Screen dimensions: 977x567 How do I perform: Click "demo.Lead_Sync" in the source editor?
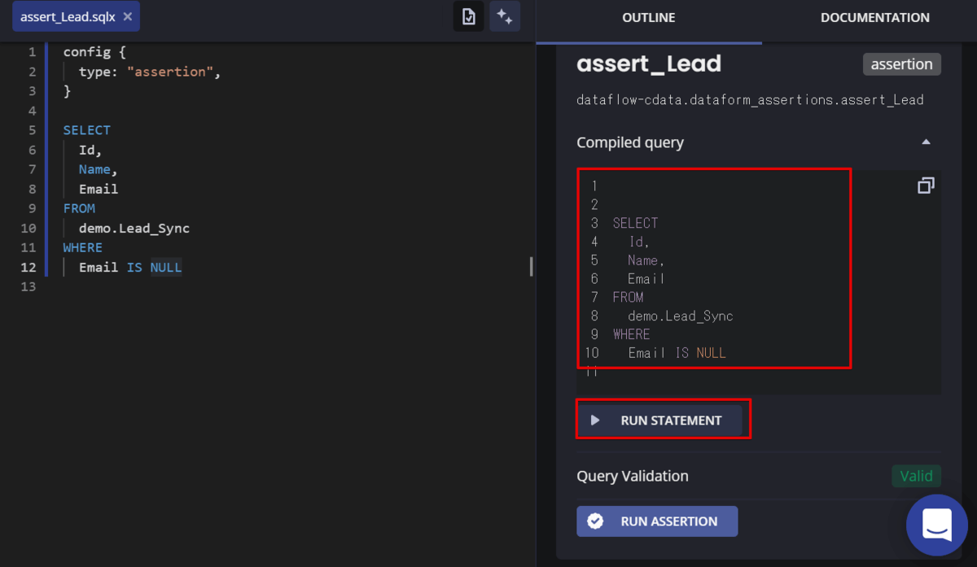pos(134,228)
